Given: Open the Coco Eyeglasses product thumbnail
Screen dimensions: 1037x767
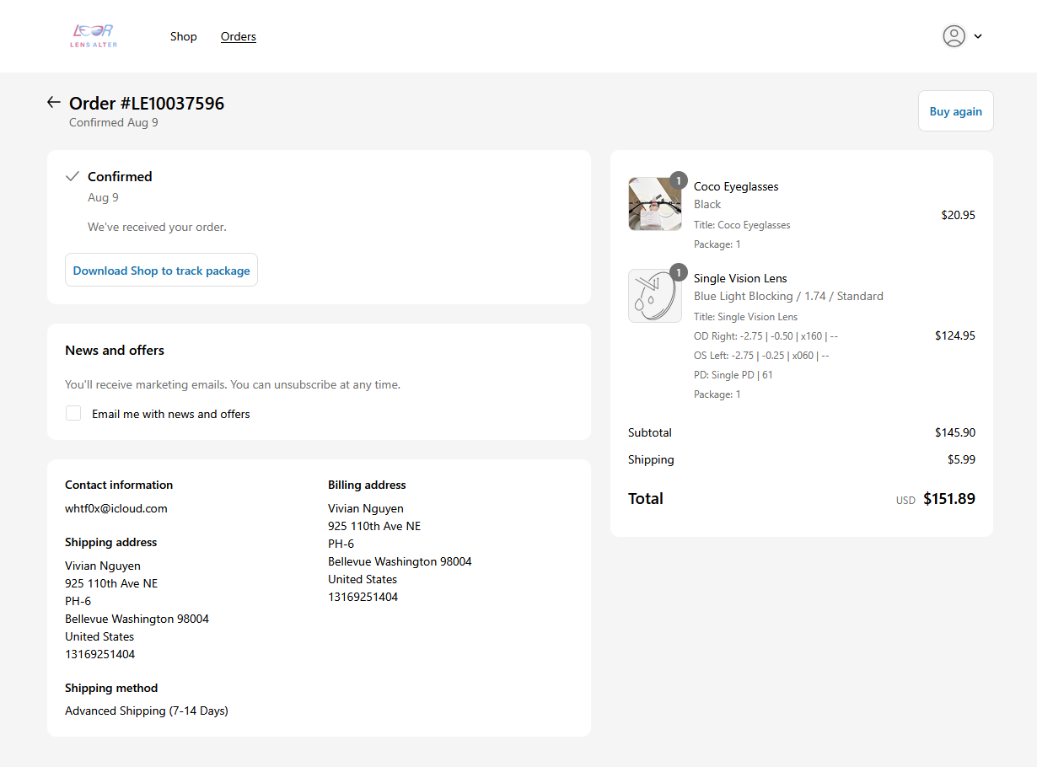Looking at the screenshot, I should (x=654, y=204).
